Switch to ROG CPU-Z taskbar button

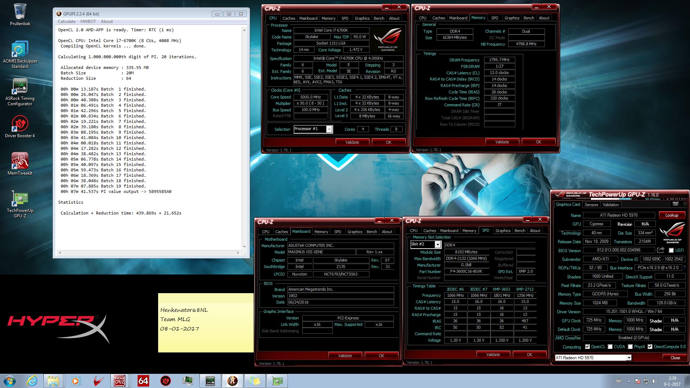click(120, 381)
